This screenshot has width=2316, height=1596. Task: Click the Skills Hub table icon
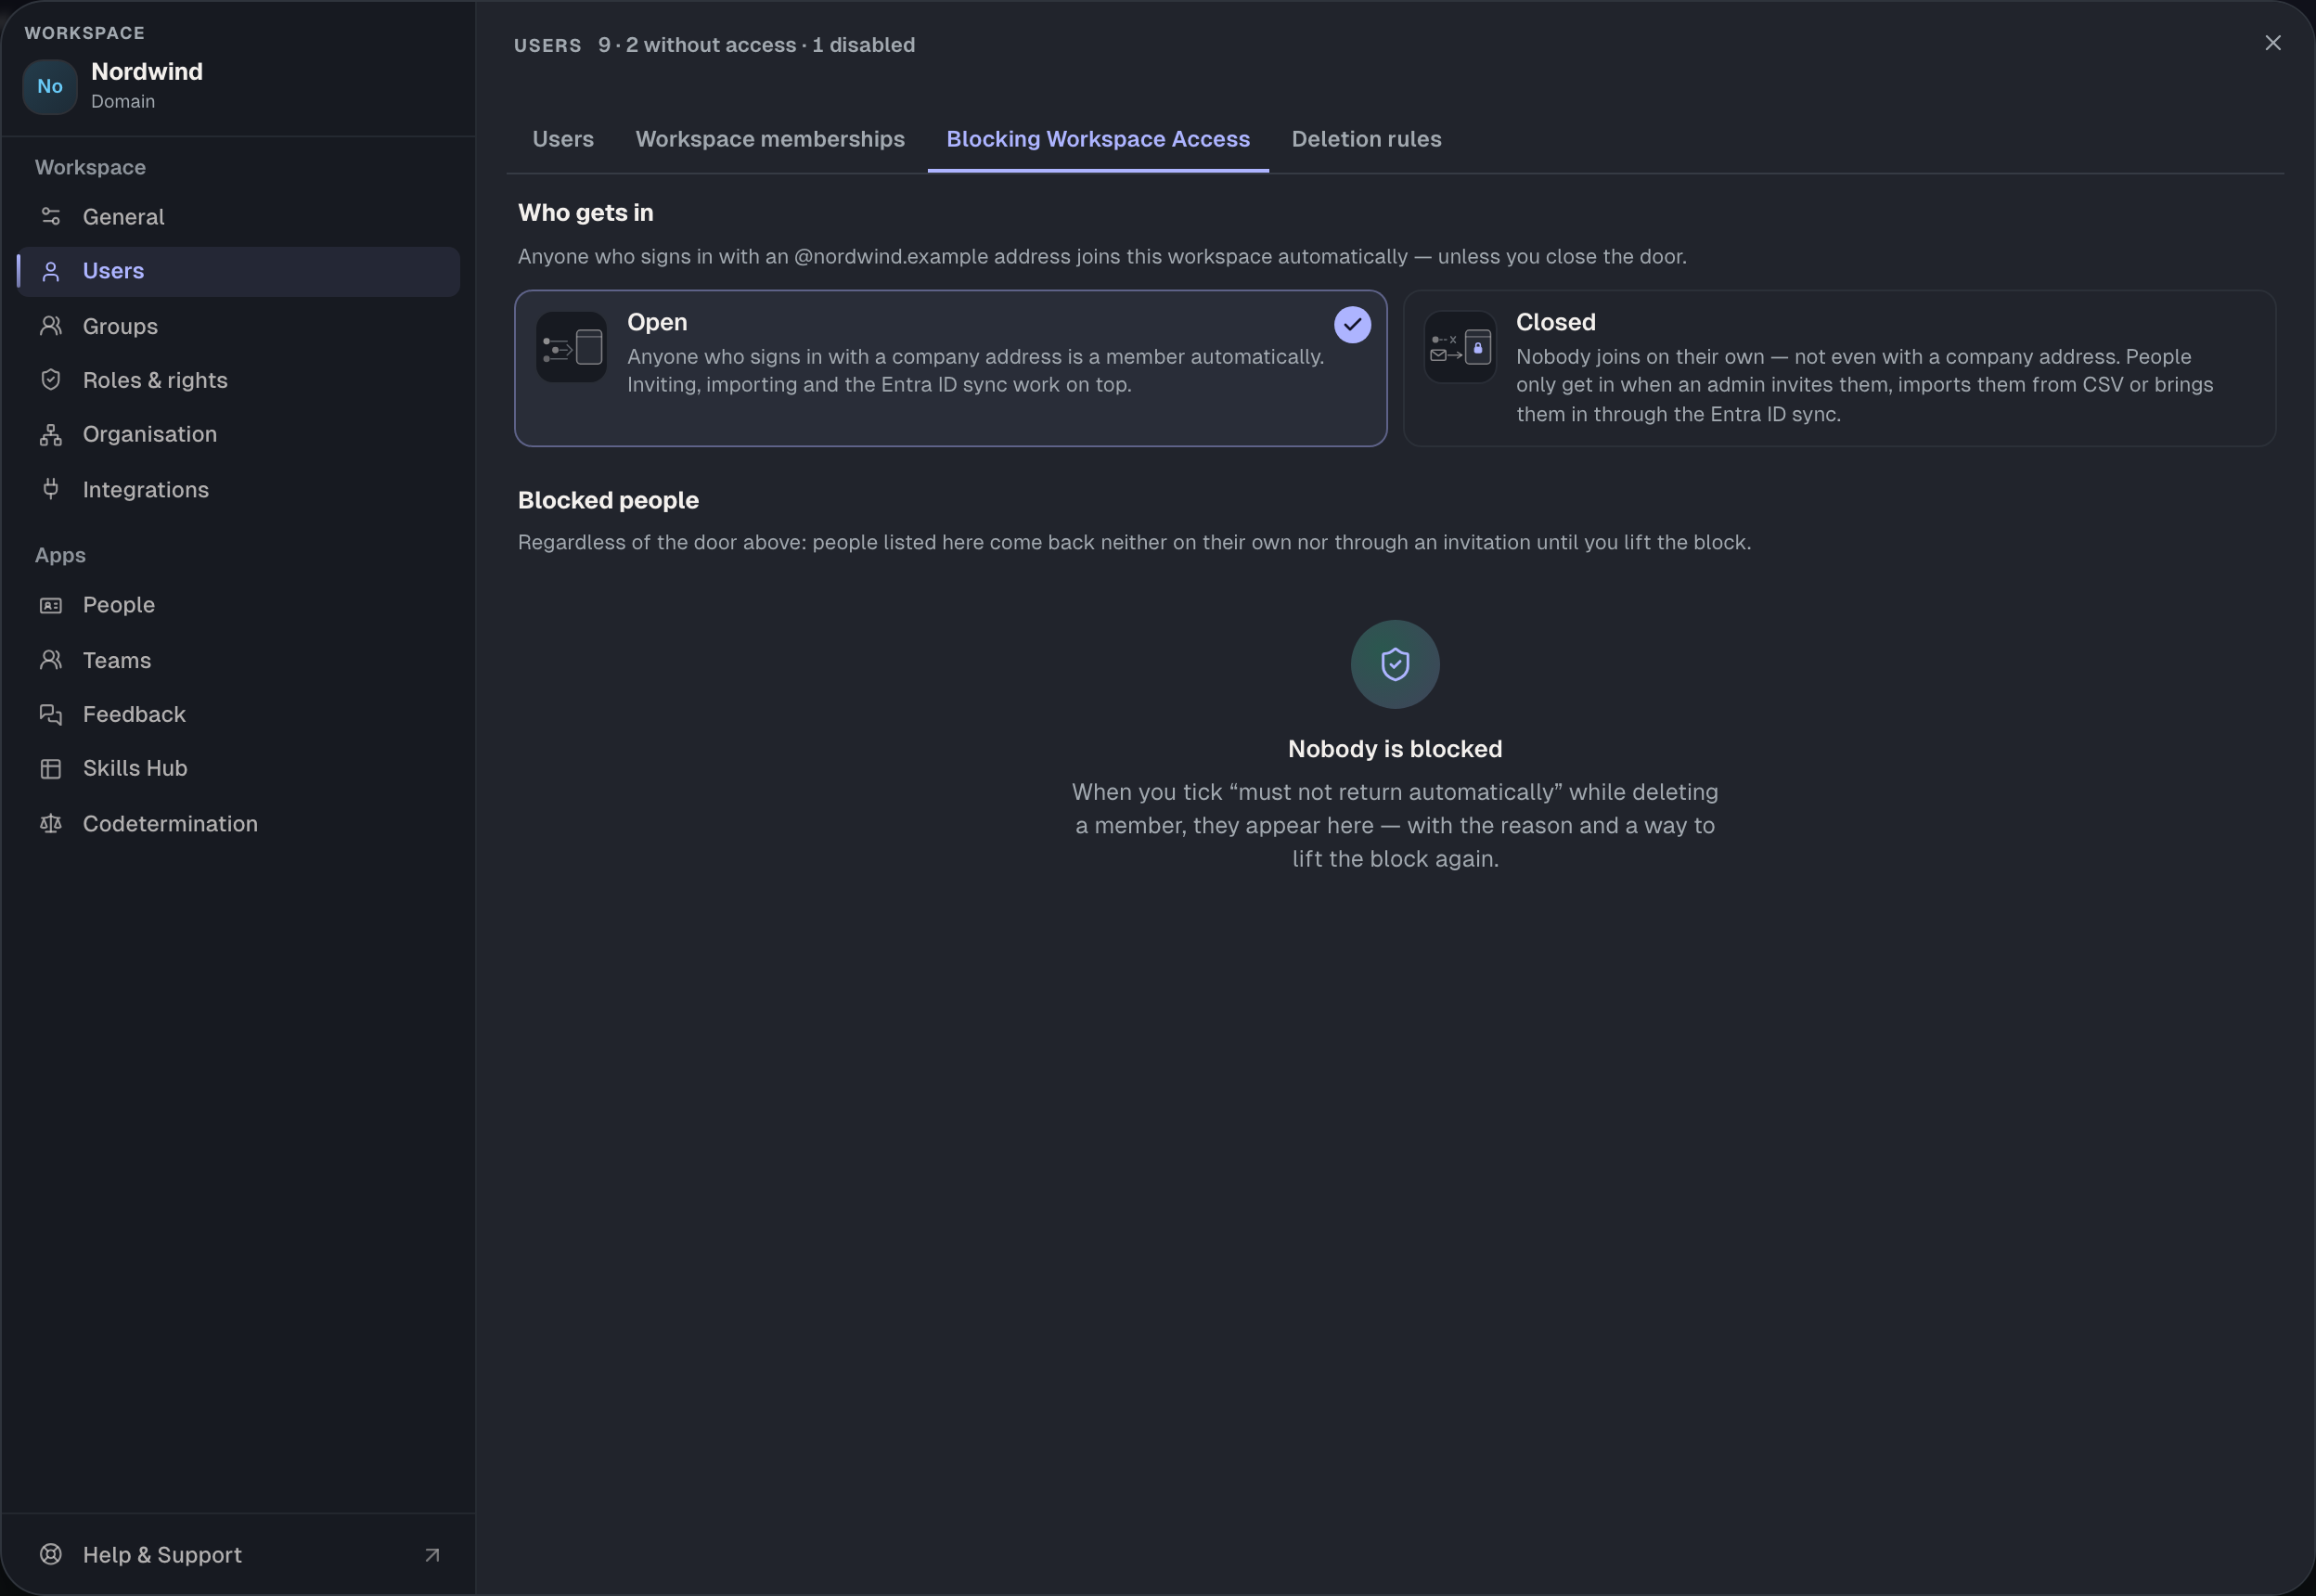[51, 768]
